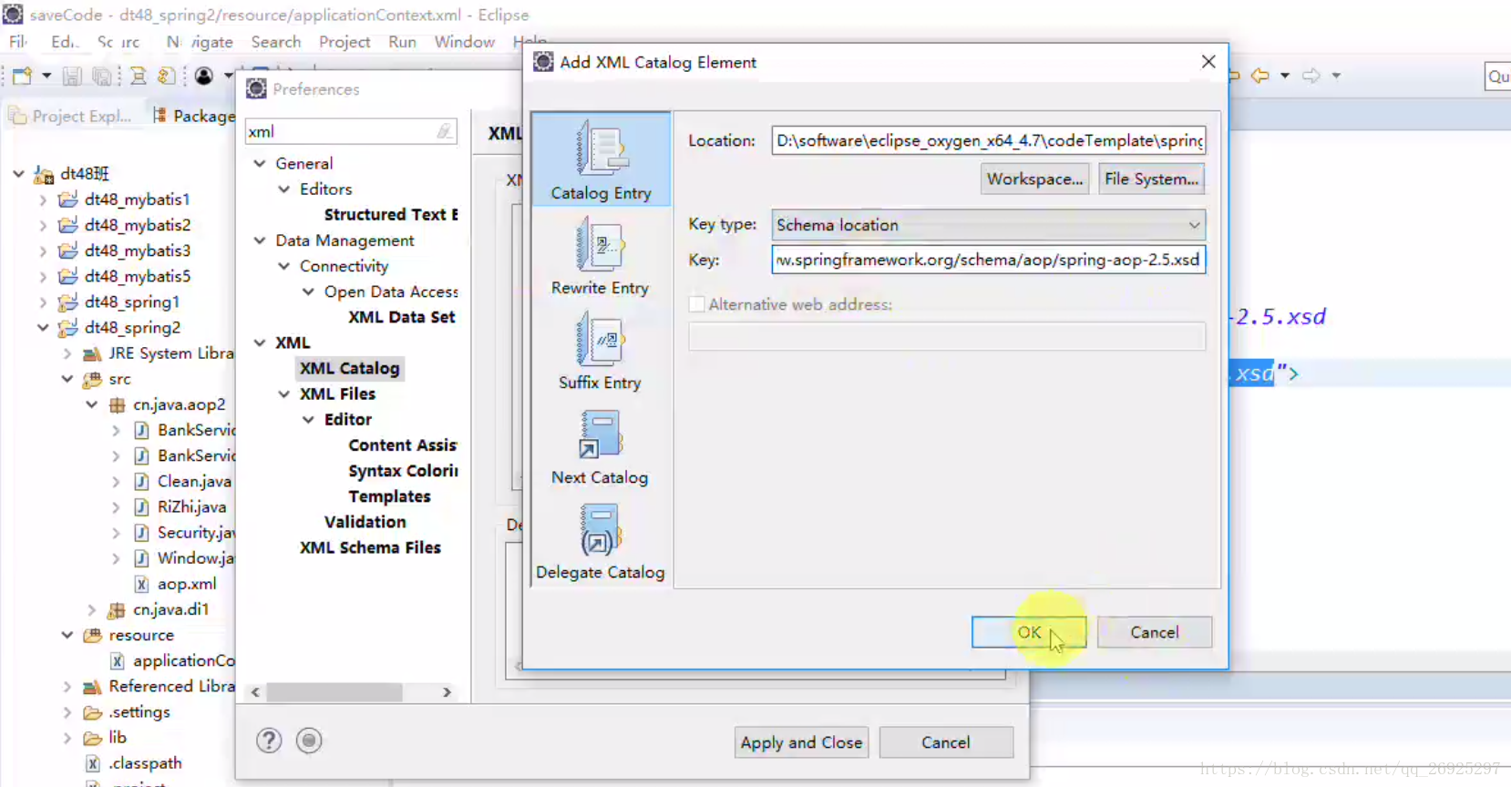1511x787 pixels.
Task: Expand the dt48_spring1 project
Action: point(43,302)
